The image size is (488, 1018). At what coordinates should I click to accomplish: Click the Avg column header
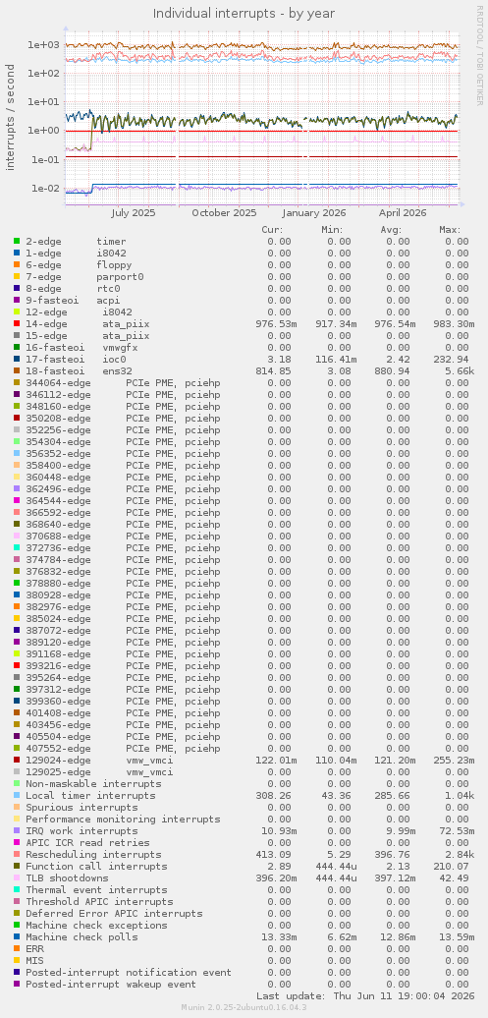(x=392, y=230)
